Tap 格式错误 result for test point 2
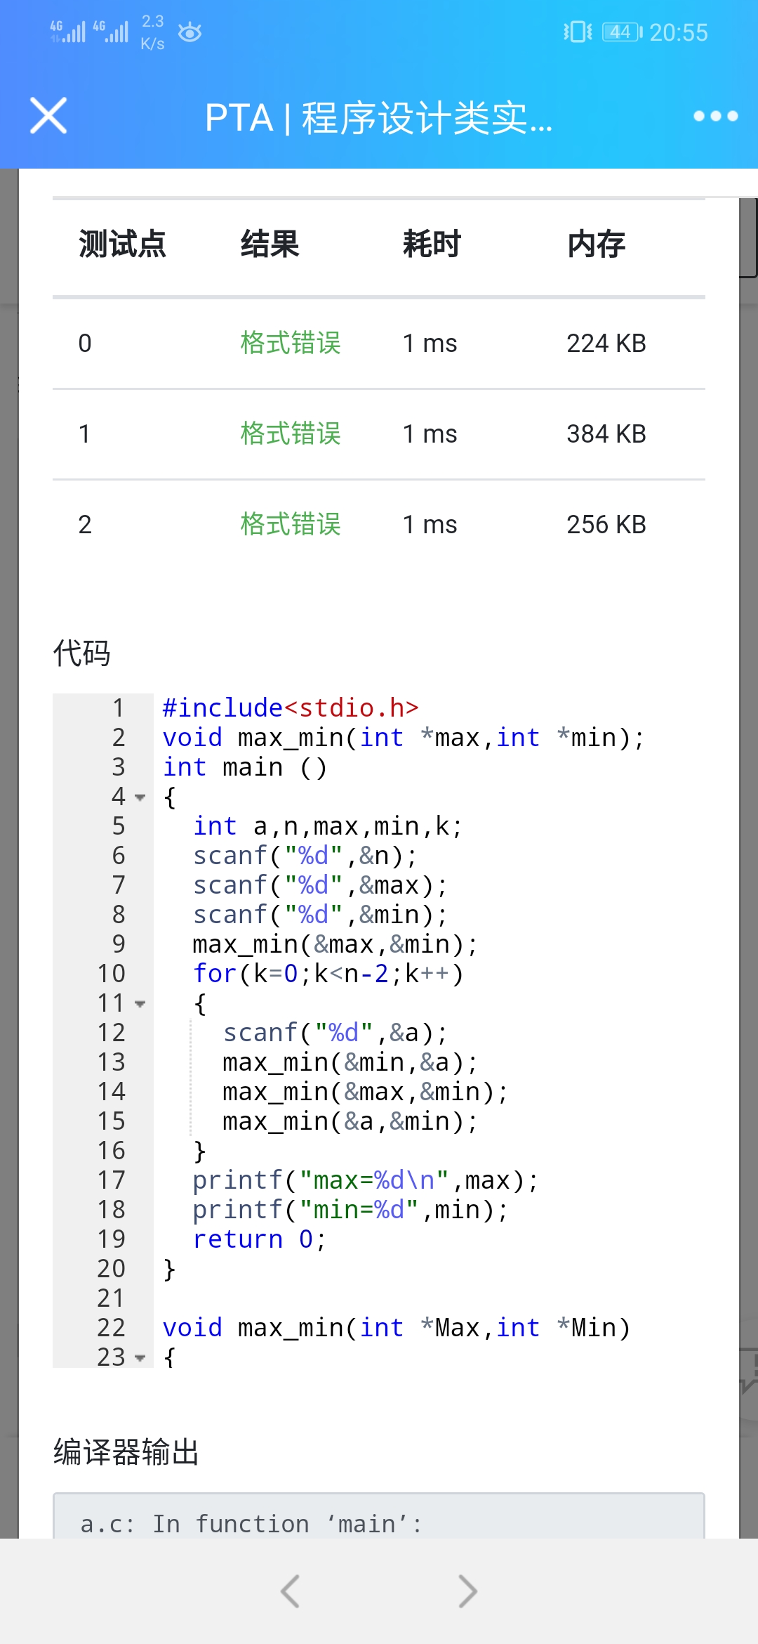This screenshot has width=758, height=1644. pyautogui.click(x=291, y=524)
